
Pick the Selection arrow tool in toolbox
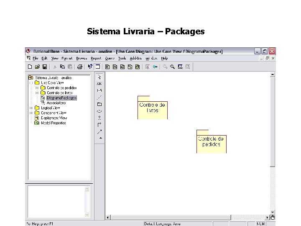[99, 77]
